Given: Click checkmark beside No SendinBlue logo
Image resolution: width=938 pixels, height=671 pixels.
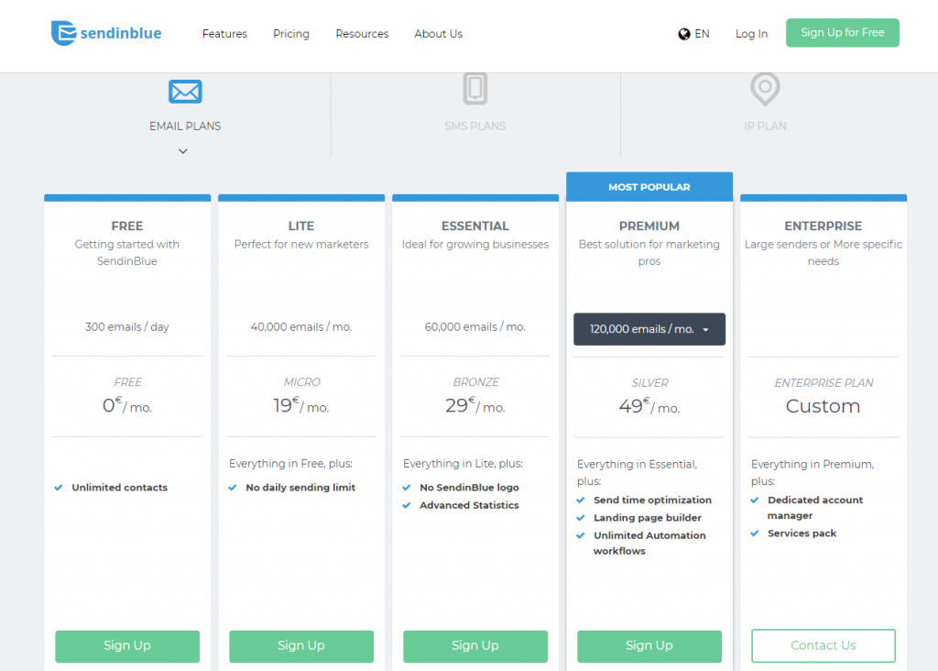Looking at the screenshot, I should pos(406,488).
